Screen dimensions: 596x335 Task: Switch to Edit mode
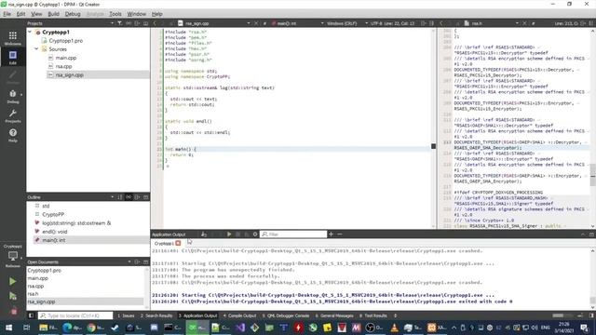(12, 58)
